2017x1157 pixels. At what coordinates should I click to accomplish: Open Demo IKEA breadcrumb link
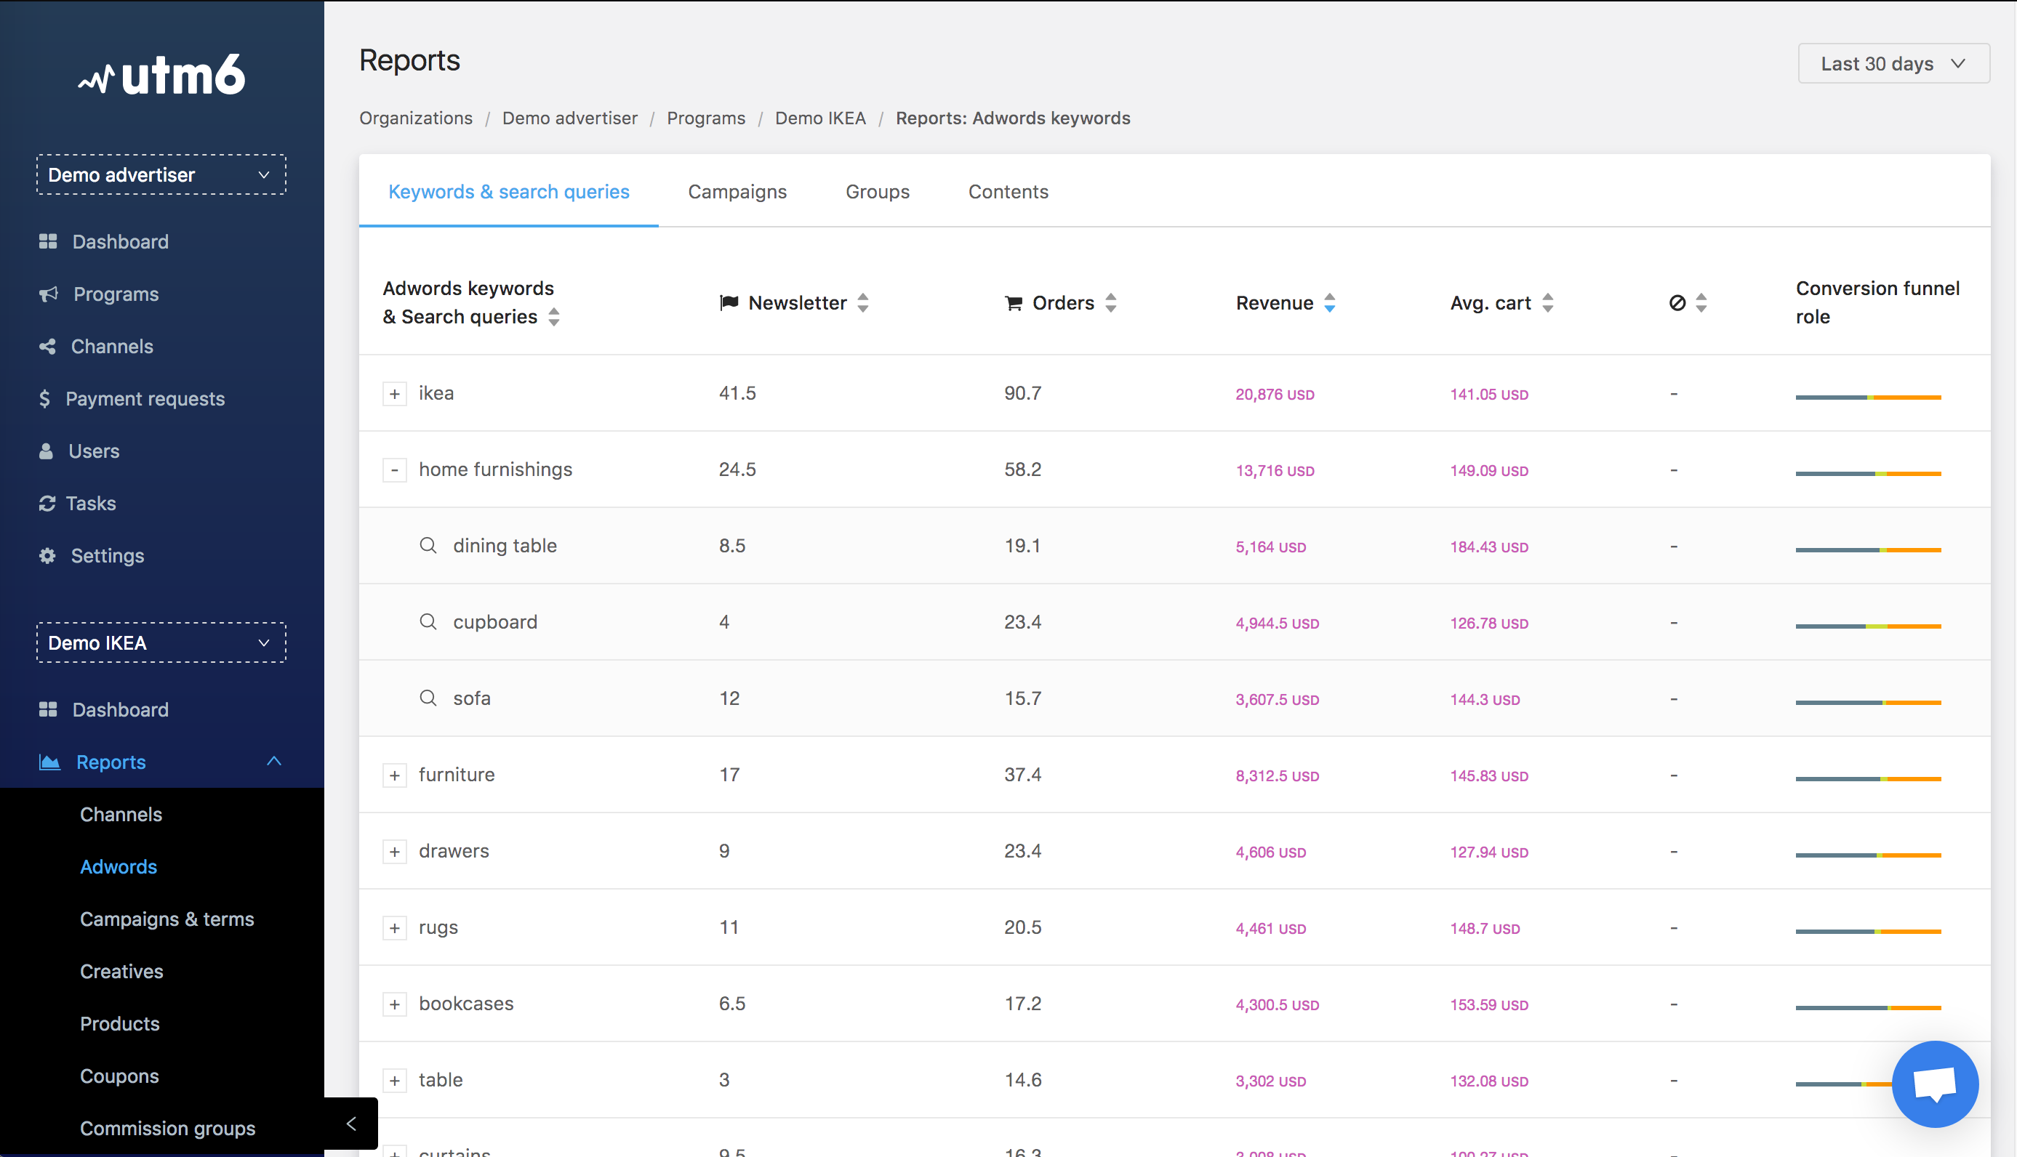[819, 118]
